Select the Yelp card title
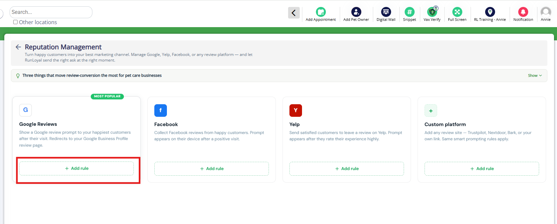This screenshot has width=557, height=224. [x=294, y=124]
